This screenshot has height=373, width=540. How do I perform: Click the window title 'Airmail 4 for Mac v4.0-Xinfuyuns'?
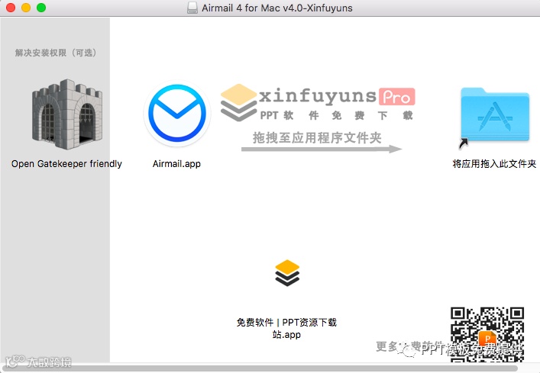click(x=277, y=8)
